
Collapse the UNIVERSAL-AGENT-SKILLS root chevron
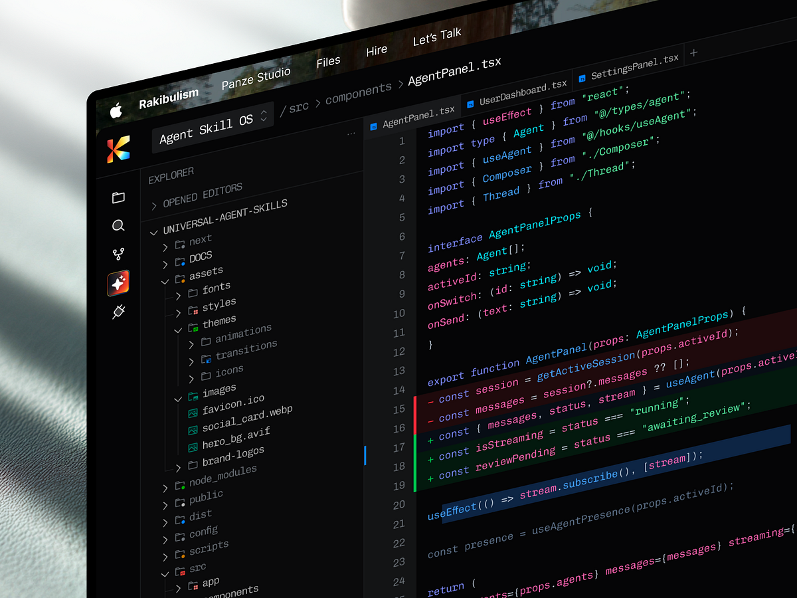[154, 232]
